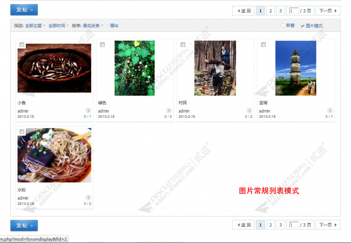Select the checkbox on 绿色 post
Viewport: 351px width, 243px height.
102,44
